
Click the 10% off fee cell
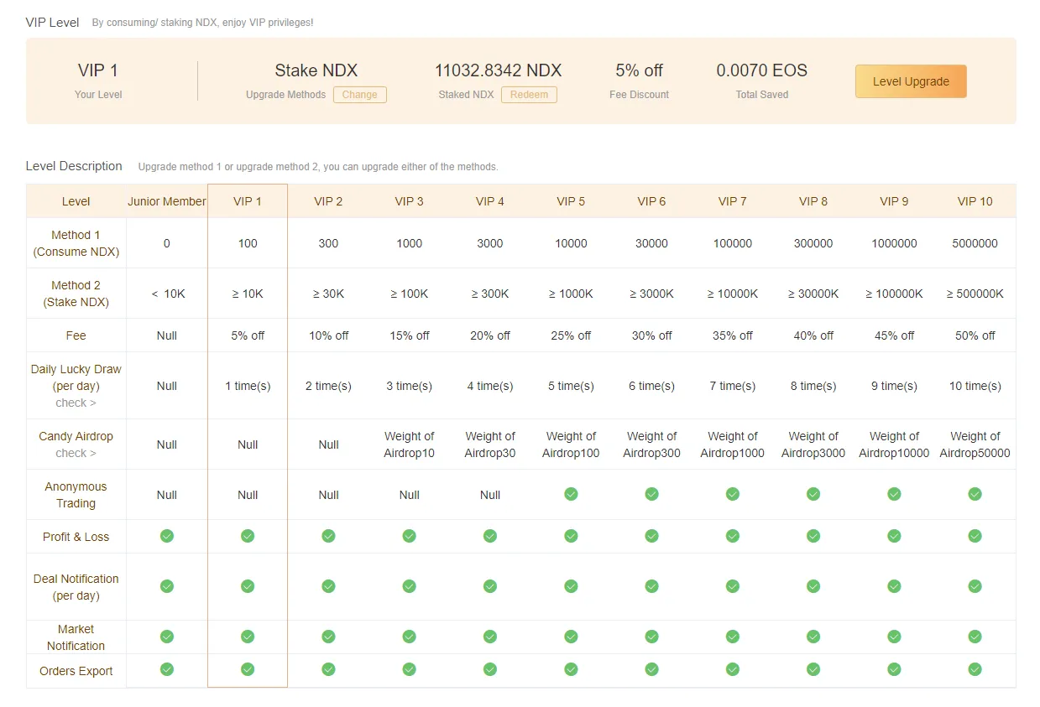pyautogui.click(x=328, y=335)
